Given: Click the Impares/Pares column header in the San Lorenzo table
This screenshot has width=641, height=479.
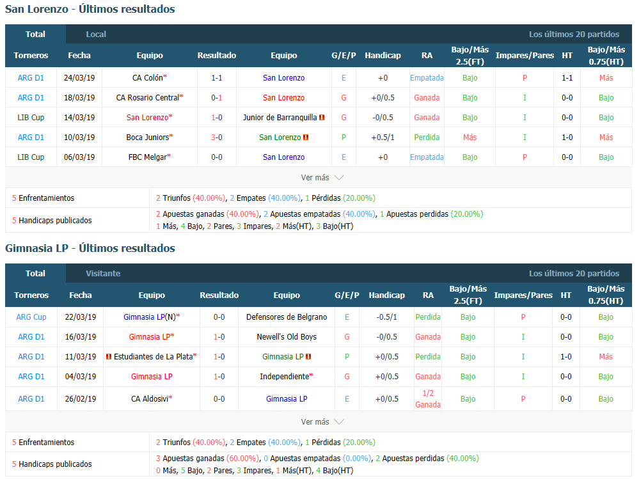Looking at the screenshot, I should point(525,56).
